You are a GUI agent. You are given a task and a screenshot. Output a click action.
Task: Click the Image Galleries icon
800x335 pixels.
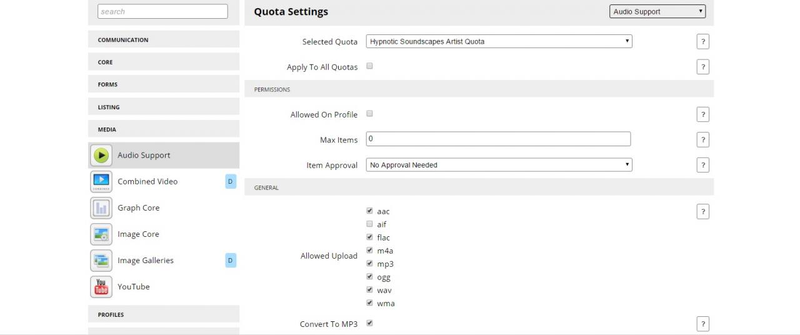click(x=101, y=261)
